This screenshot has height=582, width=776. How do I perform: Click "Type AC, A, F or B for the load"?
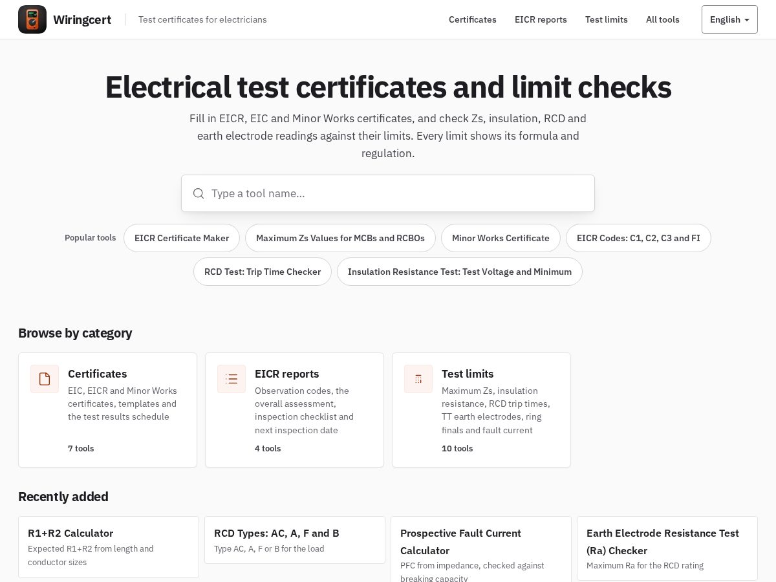tap(269, 549)
